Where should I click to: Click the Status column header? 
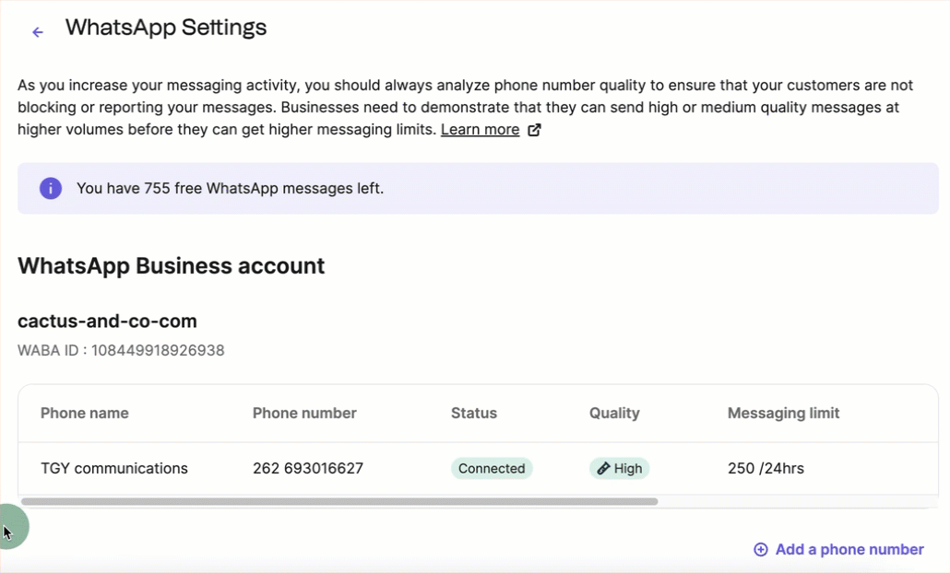coord(473,413)
